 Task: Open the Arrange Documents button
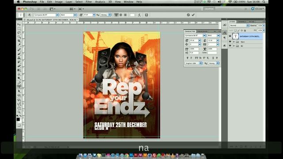point(72,9)
